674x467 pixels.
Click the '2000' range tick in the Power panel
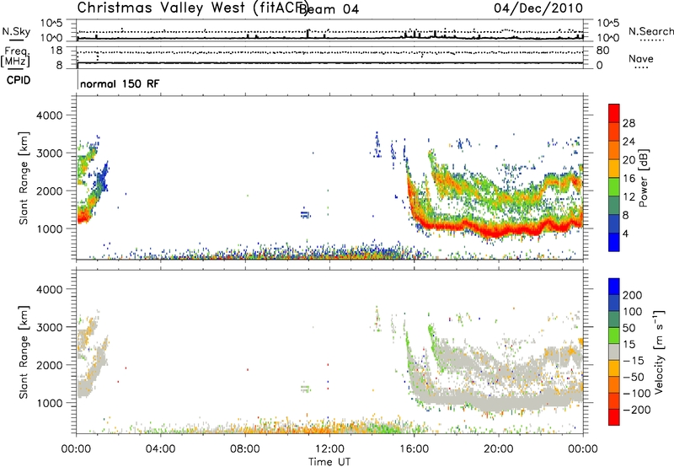click(x=49, y=191)
